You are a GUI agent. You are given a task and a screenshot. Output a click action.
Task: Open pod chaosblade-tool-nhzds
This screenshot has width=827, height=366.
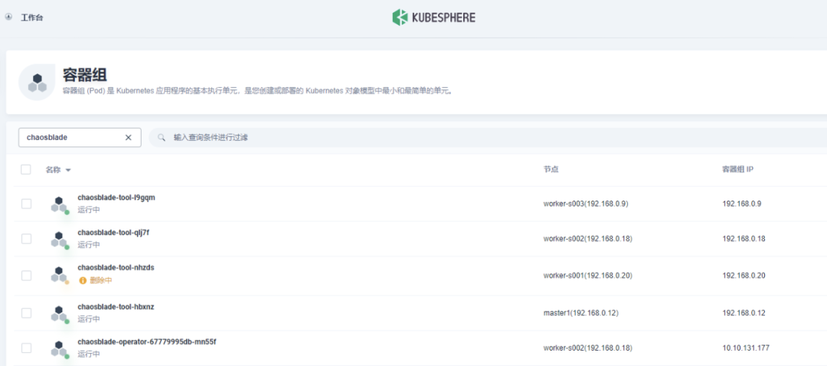[116, 268]
